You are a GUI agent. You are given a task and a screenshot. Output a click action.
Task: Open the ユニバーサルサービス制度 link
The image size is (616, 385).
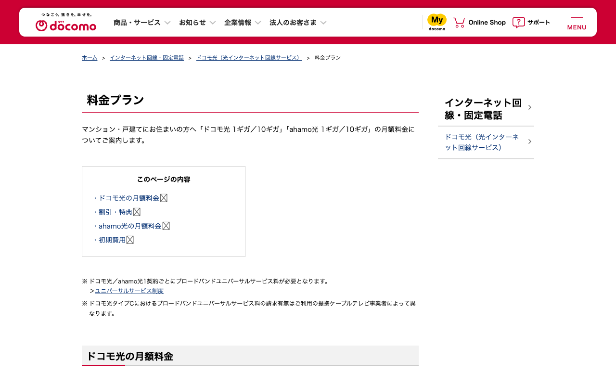pos(129,291)
